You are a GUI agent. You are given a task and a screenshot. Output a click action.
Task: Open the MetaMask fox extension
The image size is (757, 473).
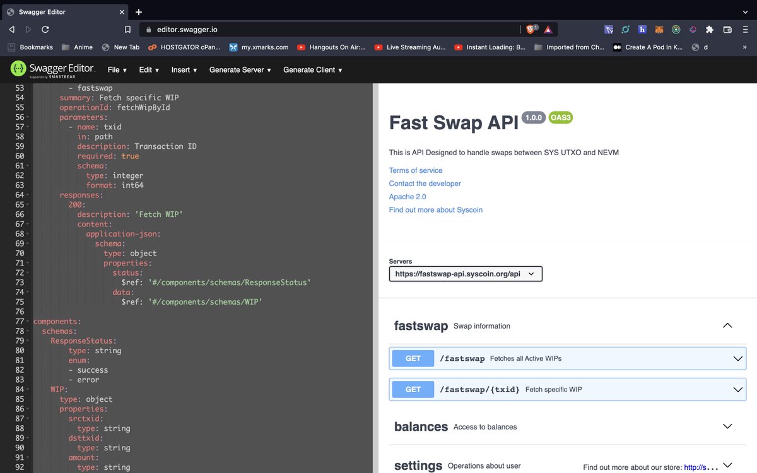659,29
